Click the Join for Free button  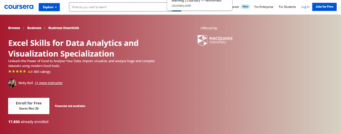point(324,7)
